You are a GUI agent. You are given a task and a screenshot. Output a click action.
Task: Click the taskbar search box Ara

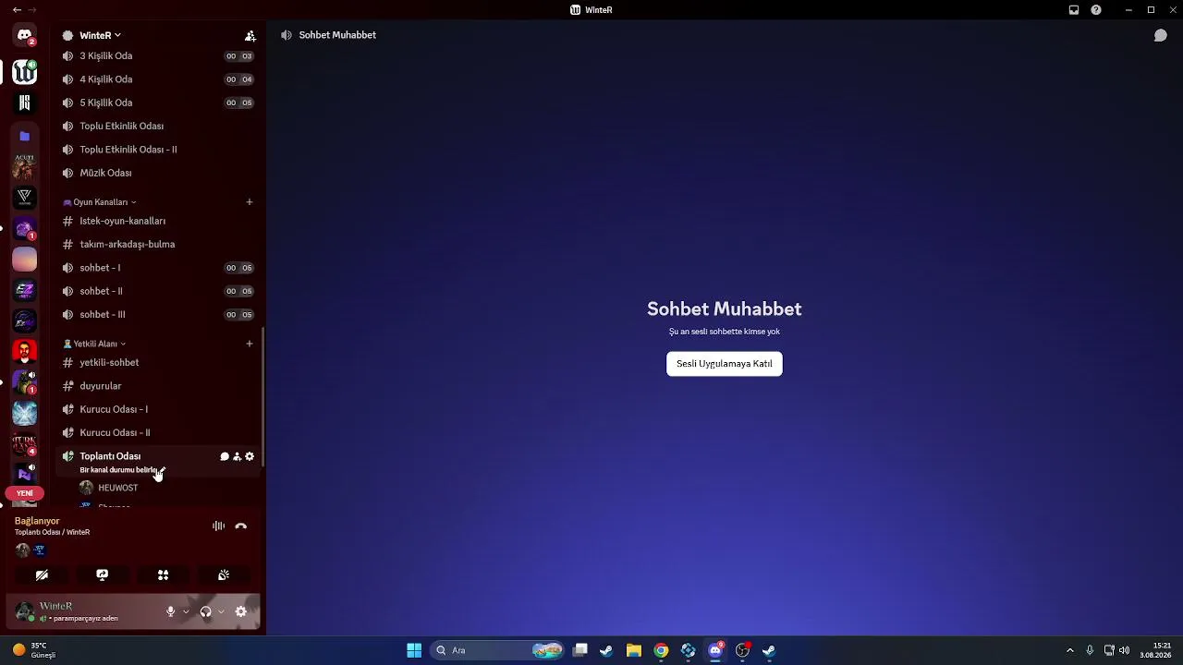pos(495,650)
